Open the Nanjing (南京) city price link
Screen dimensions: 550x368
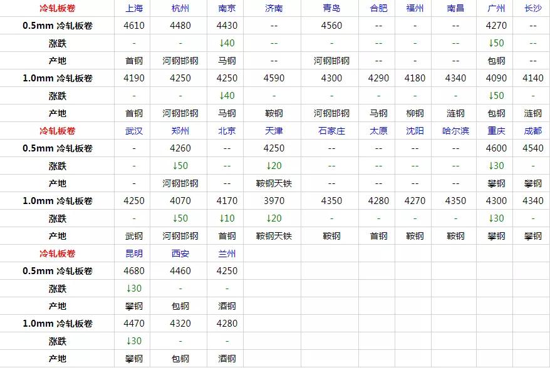(227, 8)
